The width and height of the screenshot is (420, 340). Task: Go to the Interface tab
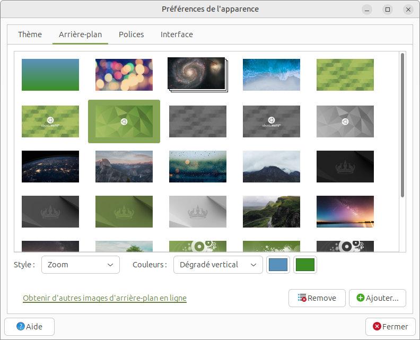[x=177, y=34]
